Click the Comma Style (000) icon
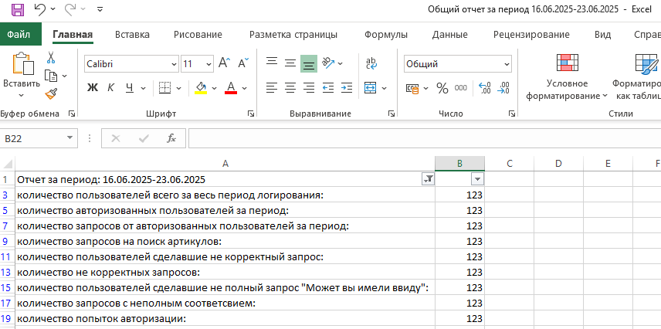The image size is (661, 329). (x=461, y=88)
